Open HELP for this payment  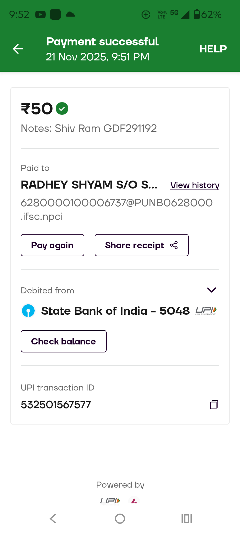[213, 49]
